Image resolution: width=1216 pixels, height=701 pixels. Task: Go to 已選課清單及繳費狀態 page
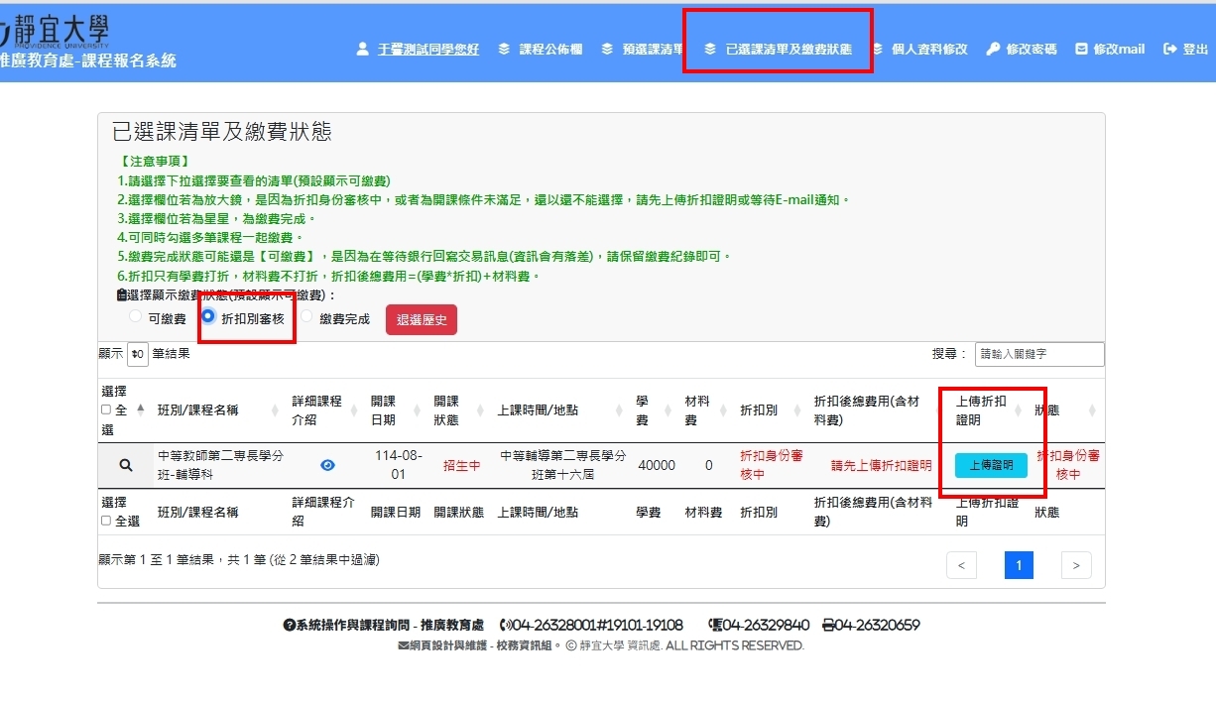click(779, 49)
